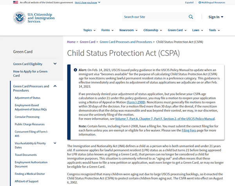This screenshot has width=235, height=186.
Task: Open Adjustment of Status sidebar link
Action: [x=27, y=98]
